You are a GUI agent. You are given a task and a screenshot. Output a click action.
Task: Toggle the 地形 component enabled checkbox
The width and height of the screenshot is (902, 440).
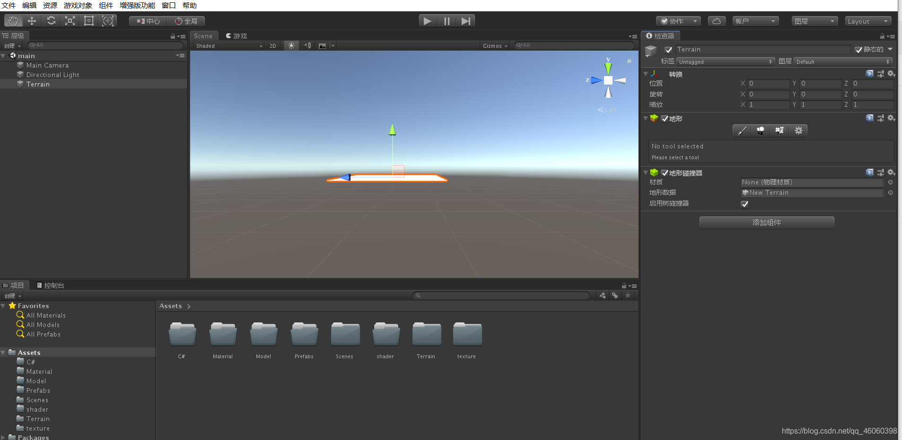(x=665, y=119)
